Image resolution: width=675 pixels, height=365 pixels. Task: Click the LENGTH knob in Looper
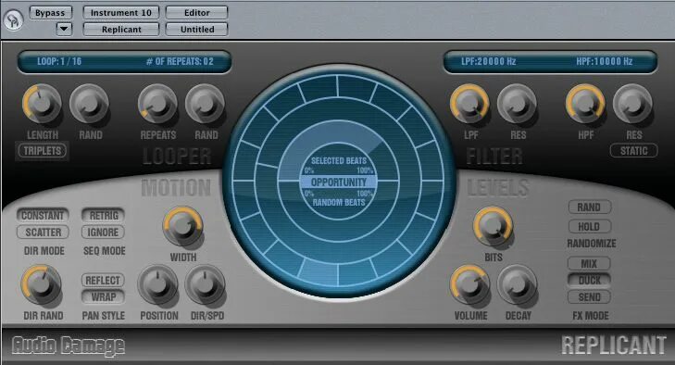(x=42, y=104)
